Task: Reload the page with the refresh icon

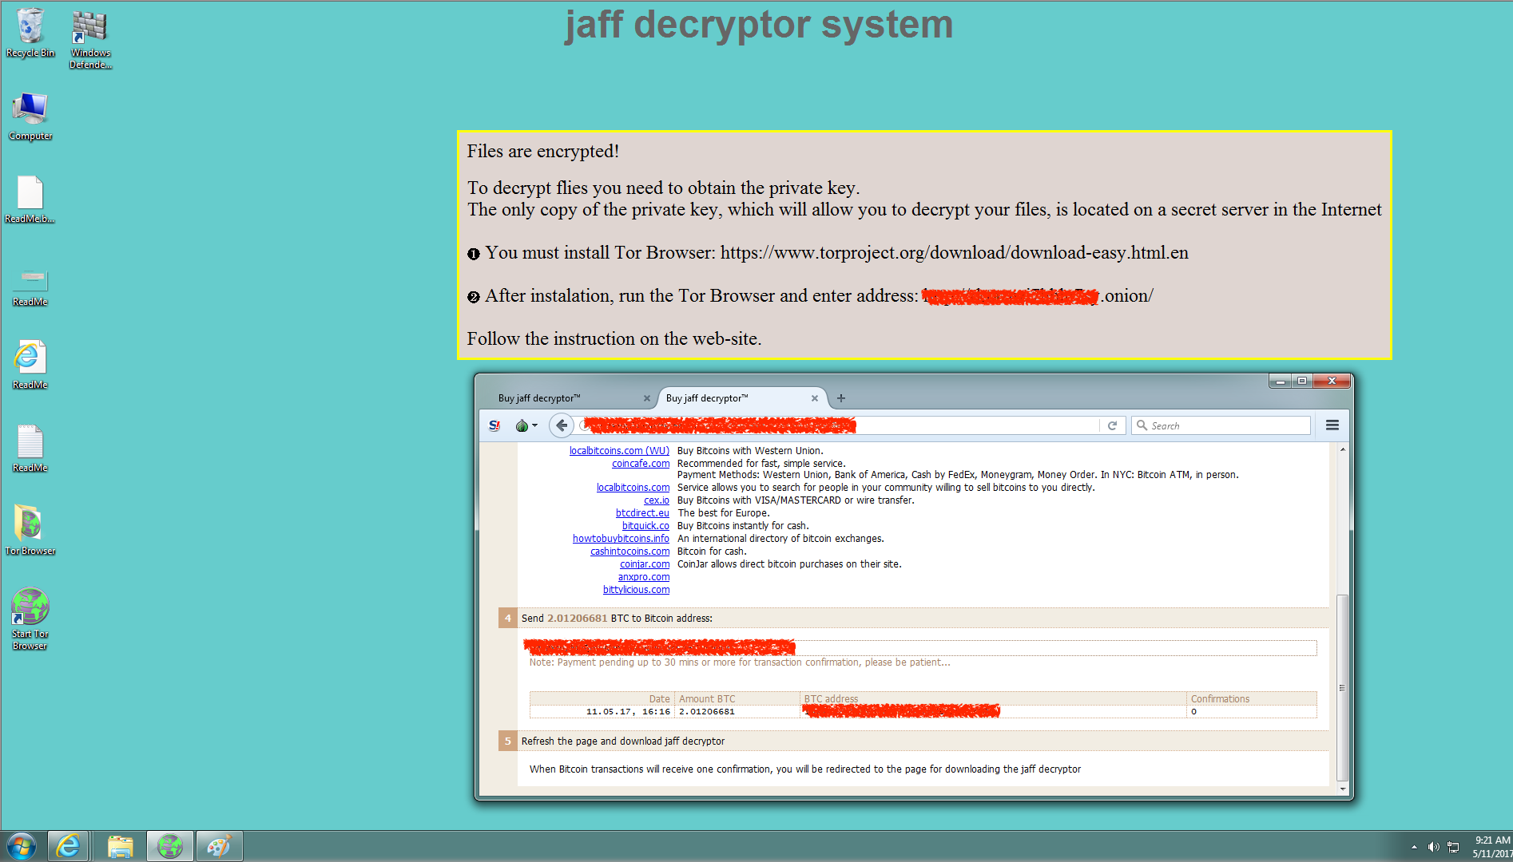Action: point(1112,425)
